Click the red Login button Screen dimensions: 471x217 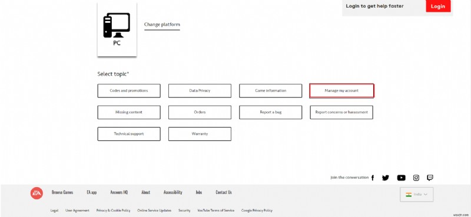(438, 6)
